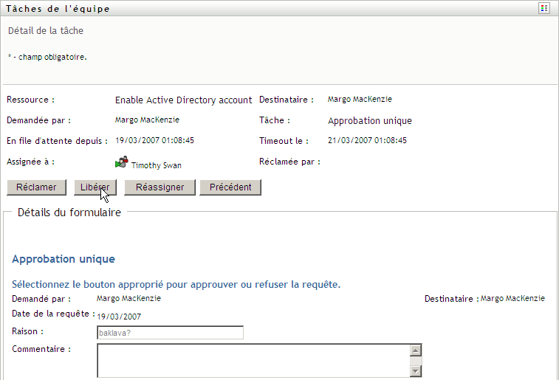Open the portlet options icon in title bar
Screen dimensions: 559x380
[x=544, y=8]
